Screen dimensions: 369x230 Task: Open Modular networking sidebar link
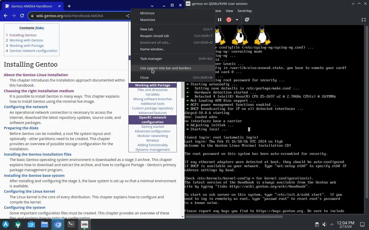[152, 136]
